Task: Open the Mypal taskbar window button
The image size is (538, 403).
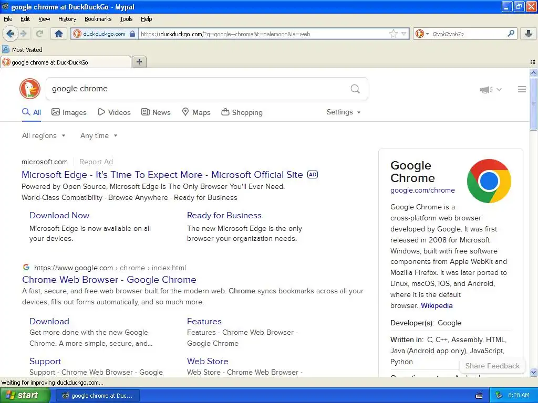Action: coord(97,396)
